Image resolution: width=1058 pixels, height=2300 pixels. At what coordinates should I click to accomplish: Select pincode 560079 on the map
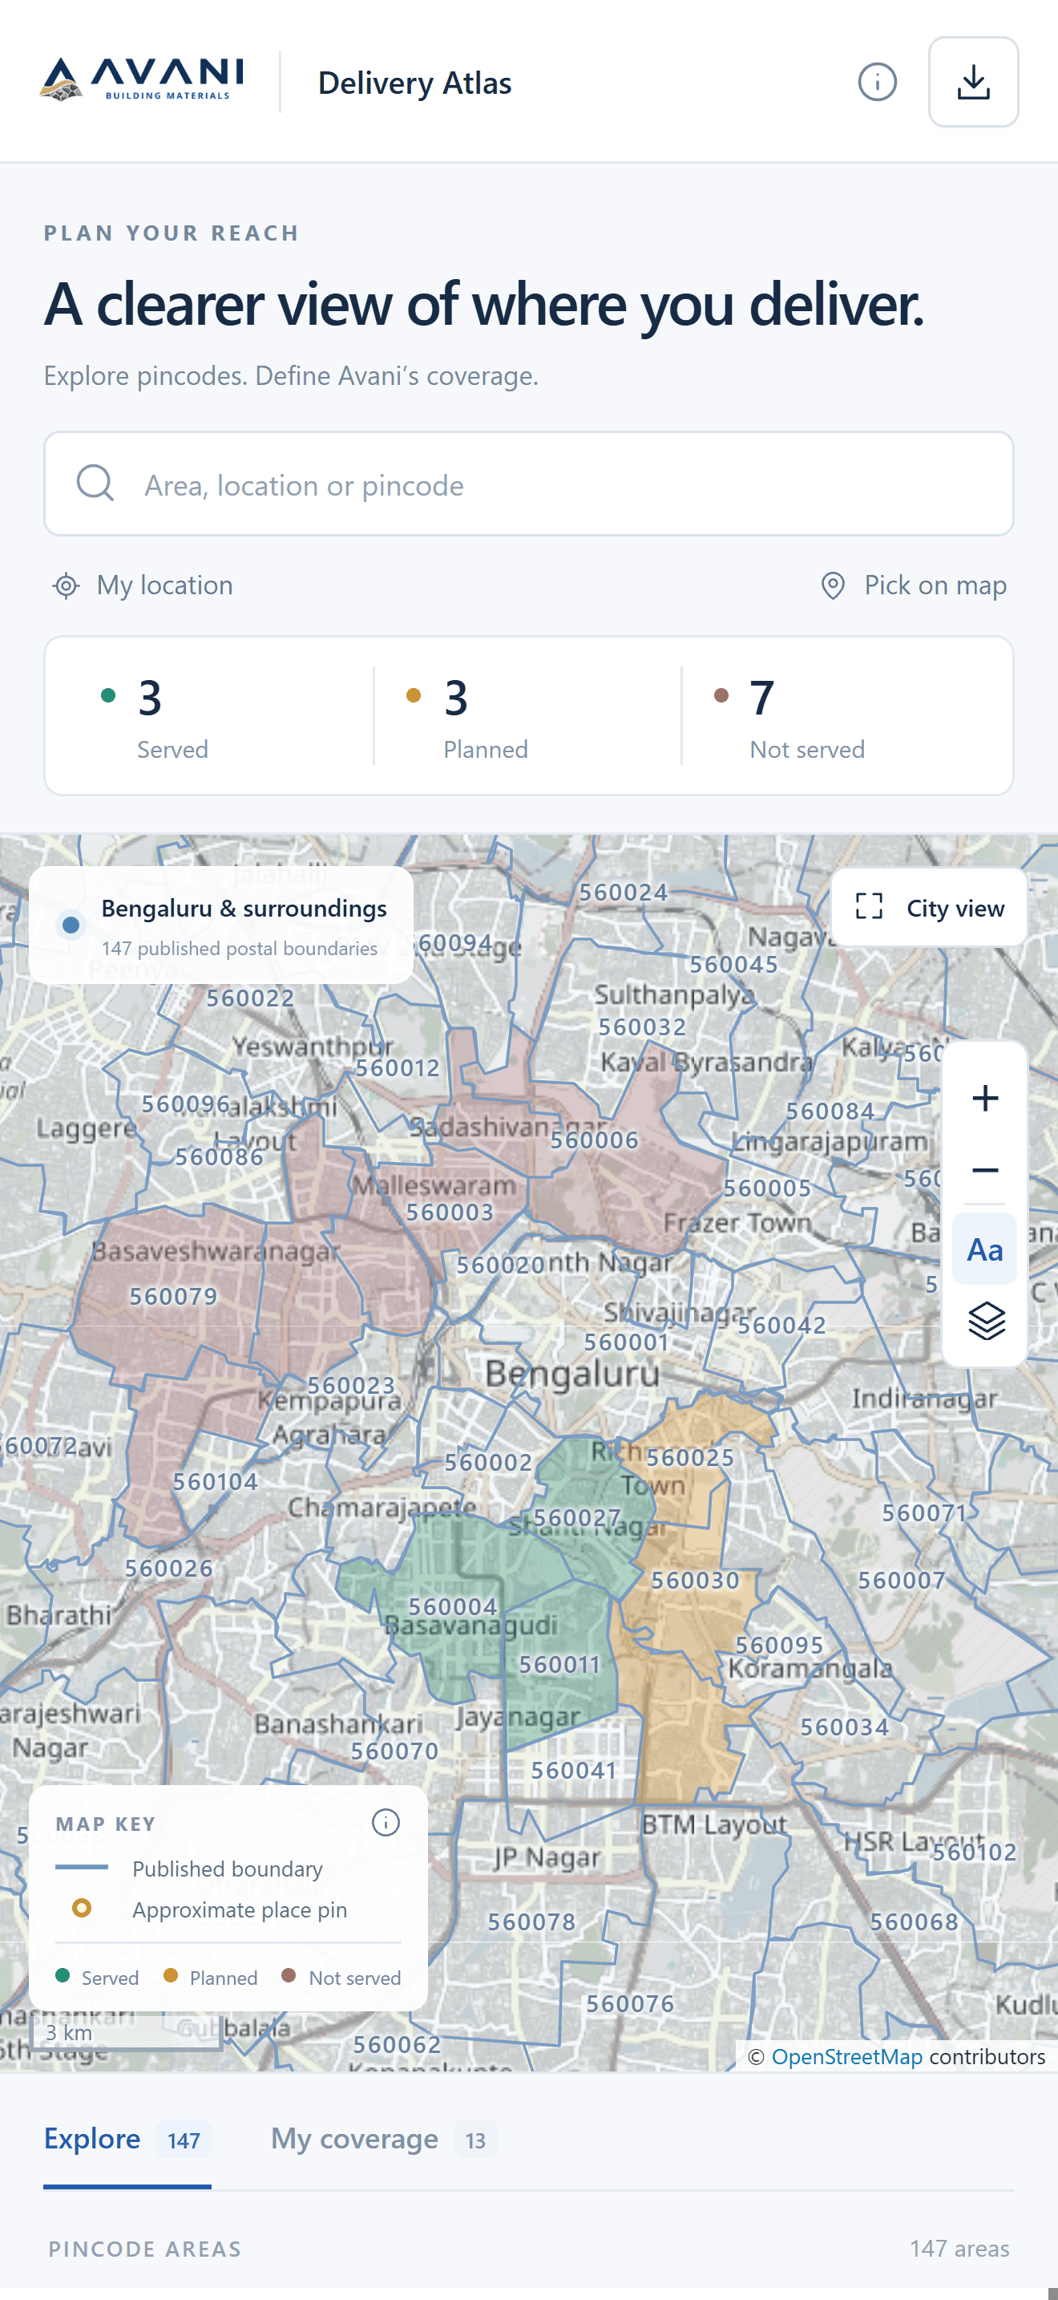tap(173, 1295)
